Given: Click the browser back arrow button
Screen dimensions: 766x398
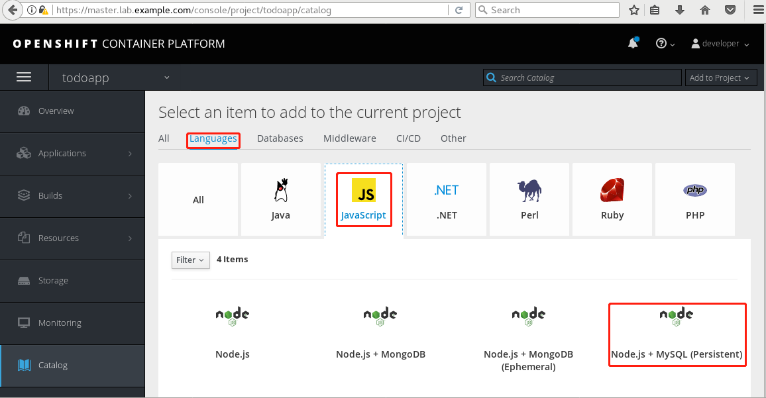Looking at the screenshot, I should (x=13, y=10).
